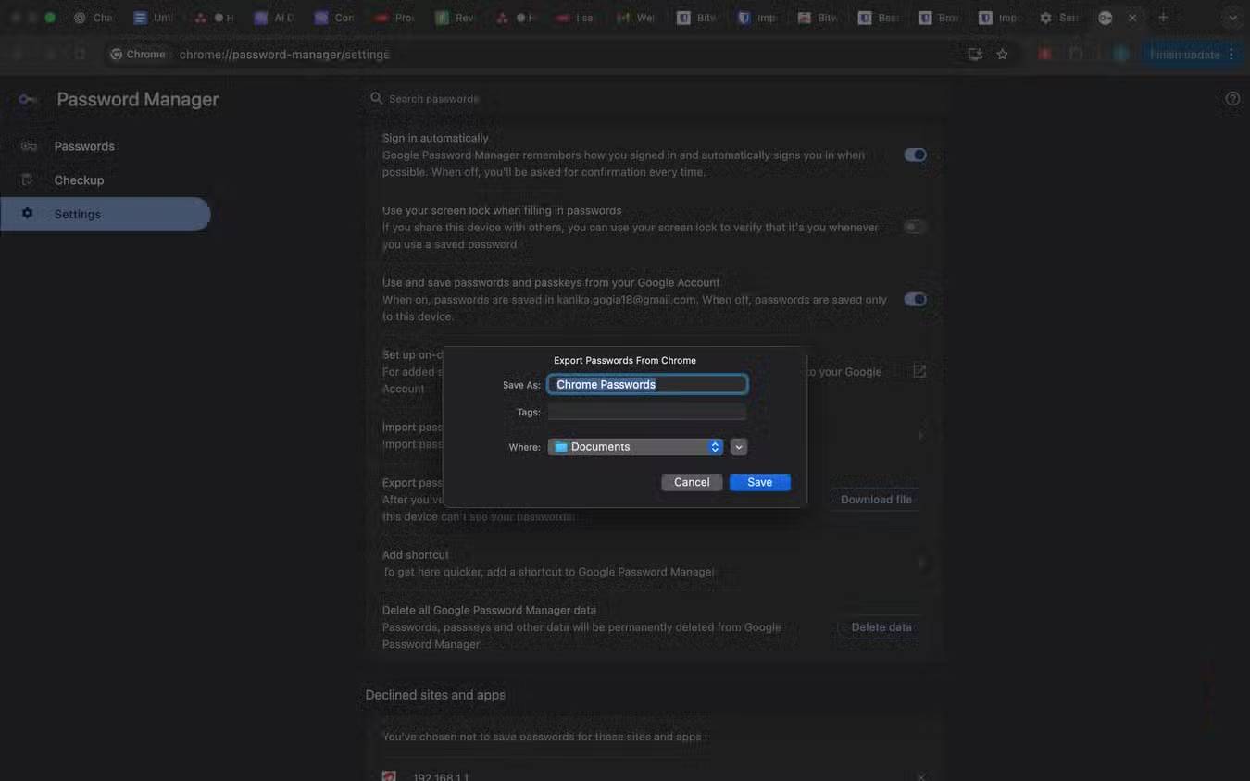Click the Search passwords field
The width and height of the screenshot is (1250, 781).
tap(654, 98)
